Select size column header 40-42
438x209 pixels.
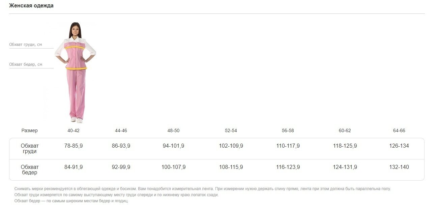[74, 130]
